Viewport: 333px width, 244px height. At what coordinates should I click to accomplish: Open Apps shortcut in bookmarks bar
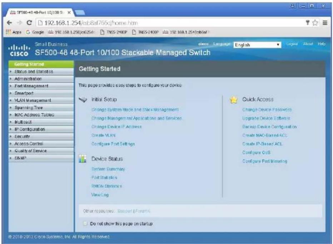click(14, 32)
